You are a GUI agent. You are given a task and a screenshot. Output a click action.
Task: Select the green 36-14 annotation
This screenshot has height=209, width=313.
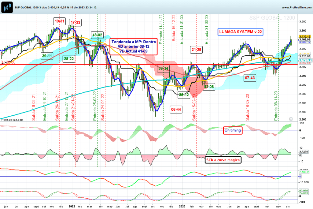pos(163,69)
